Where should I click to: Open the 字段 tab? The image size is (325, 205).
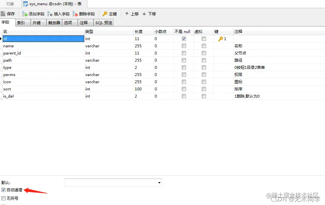8,22
